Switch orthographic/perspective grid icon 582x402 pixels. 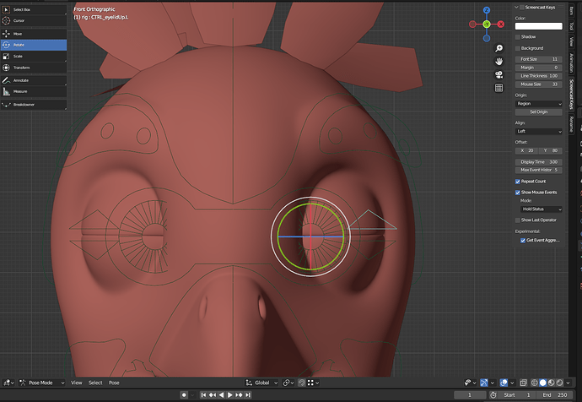(x=498, y=88)
